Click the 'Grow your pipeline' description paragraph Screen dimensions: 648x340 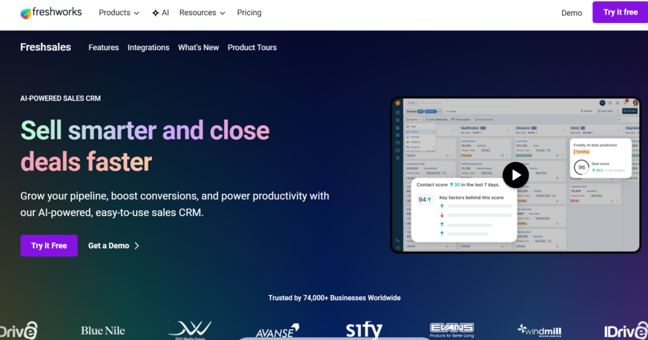click(x=175, y=205)
